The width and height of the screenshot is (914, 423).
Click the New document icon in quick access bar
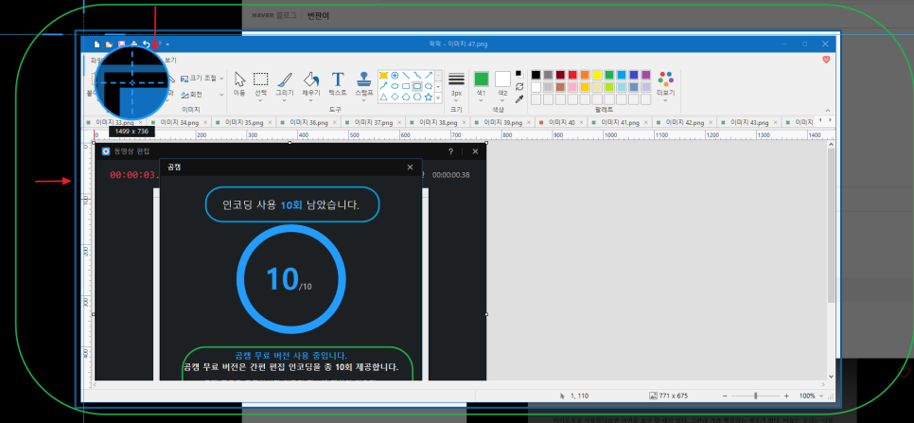coord(97,44)
